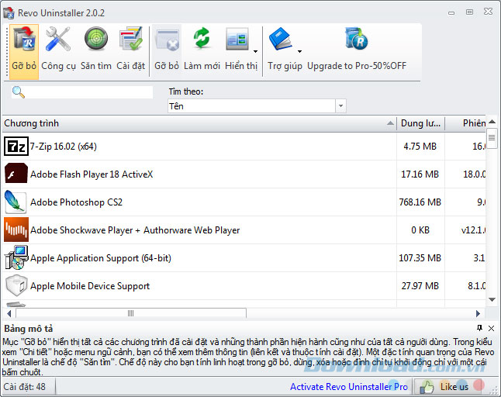The image size is (501, 397).
Task: Click the Tìm theo label
Action: pyautogui.click(x=185, y=91)
